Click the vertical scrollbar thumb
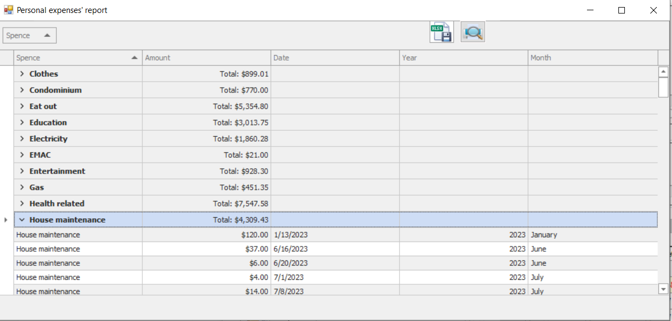The image size is (672, 321). click(x=663, y=87)
